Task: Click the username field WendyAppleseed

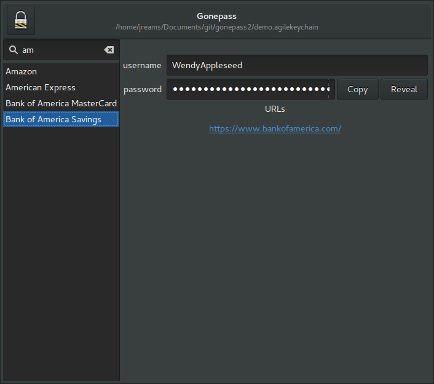Action: pyautogui.click(x=297, y=65)
